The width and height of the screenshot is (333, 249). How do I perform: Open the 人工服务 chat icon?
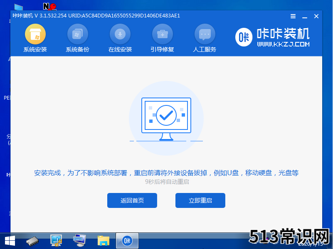205,34
